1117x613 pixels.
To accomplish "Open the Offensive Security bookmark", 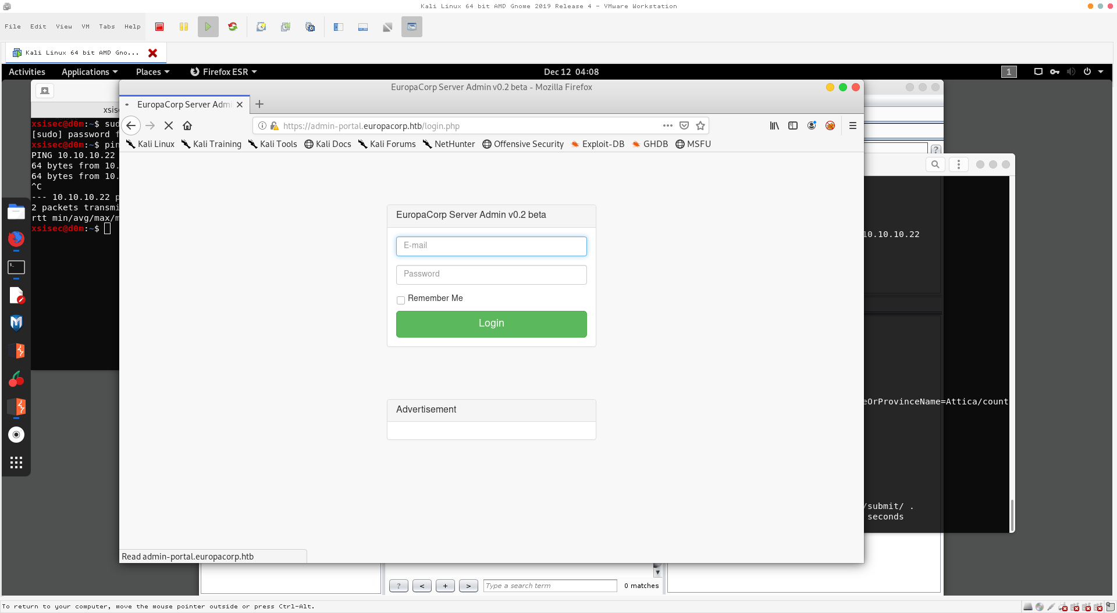I will (x=523, y=144).
